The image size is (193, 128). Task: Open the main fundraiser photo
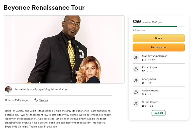tap(64, 49)
